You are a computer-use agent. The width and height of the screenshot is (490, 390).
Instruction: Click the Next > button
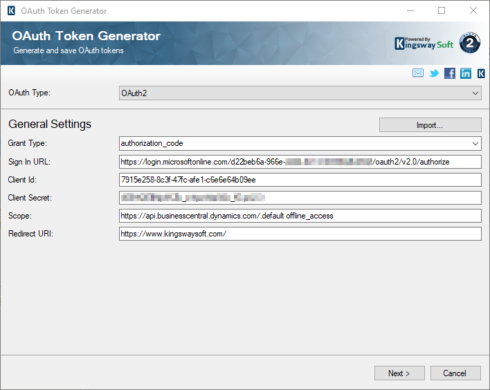[399, 373]
